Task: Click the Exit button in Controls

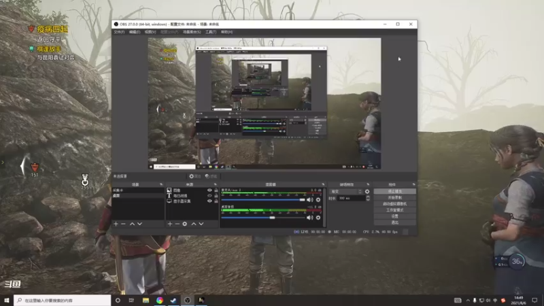Action: [395, 223]
